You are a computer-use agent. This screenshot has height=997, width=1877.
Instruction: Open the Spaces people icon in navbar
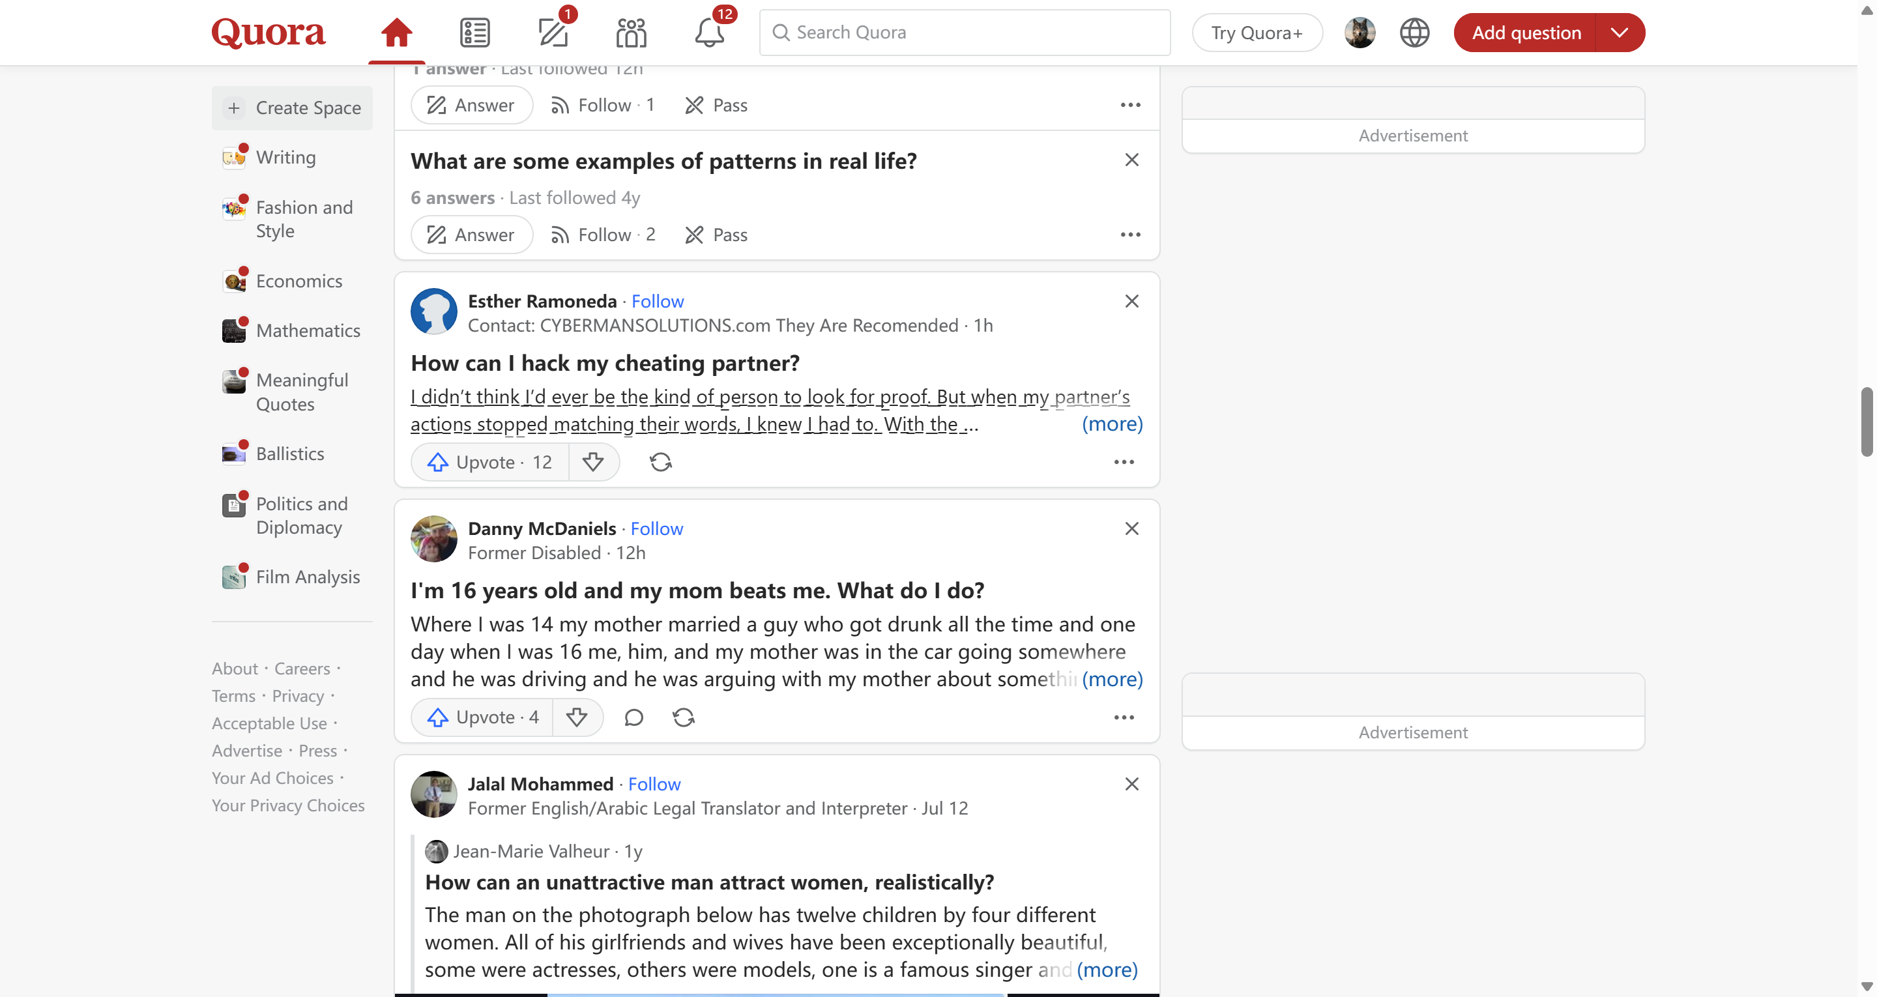pyautogui.click(x=630, y=32)
